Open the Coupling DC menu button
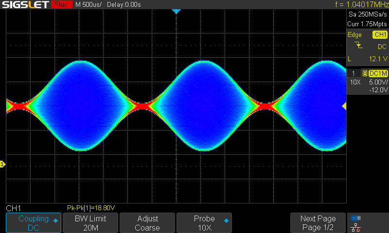This screenshot has width=389, height=233. (x=34, y=223)
